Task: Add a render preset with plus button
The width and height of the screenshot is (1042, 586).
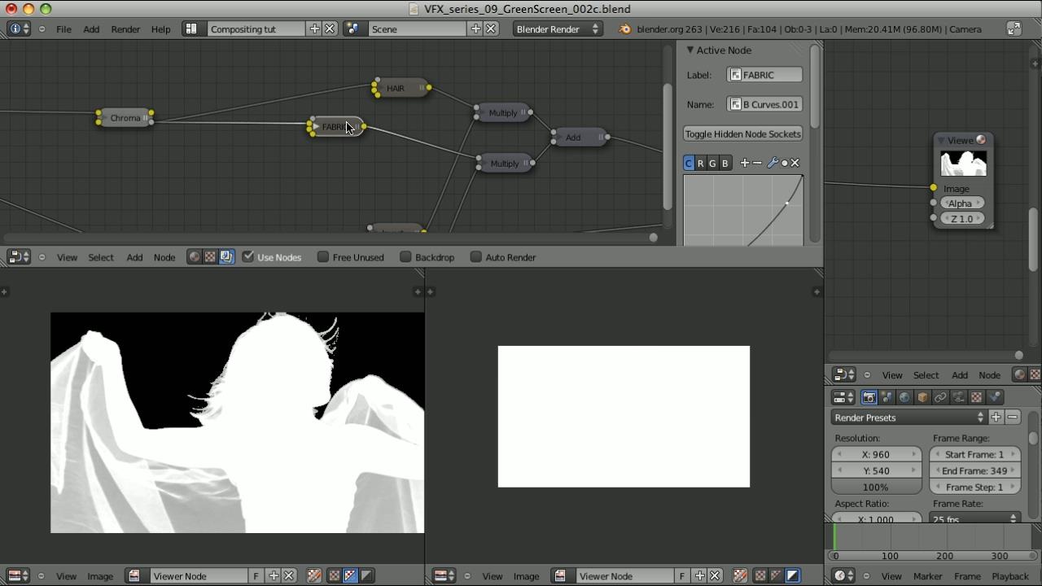Action: 996,418
